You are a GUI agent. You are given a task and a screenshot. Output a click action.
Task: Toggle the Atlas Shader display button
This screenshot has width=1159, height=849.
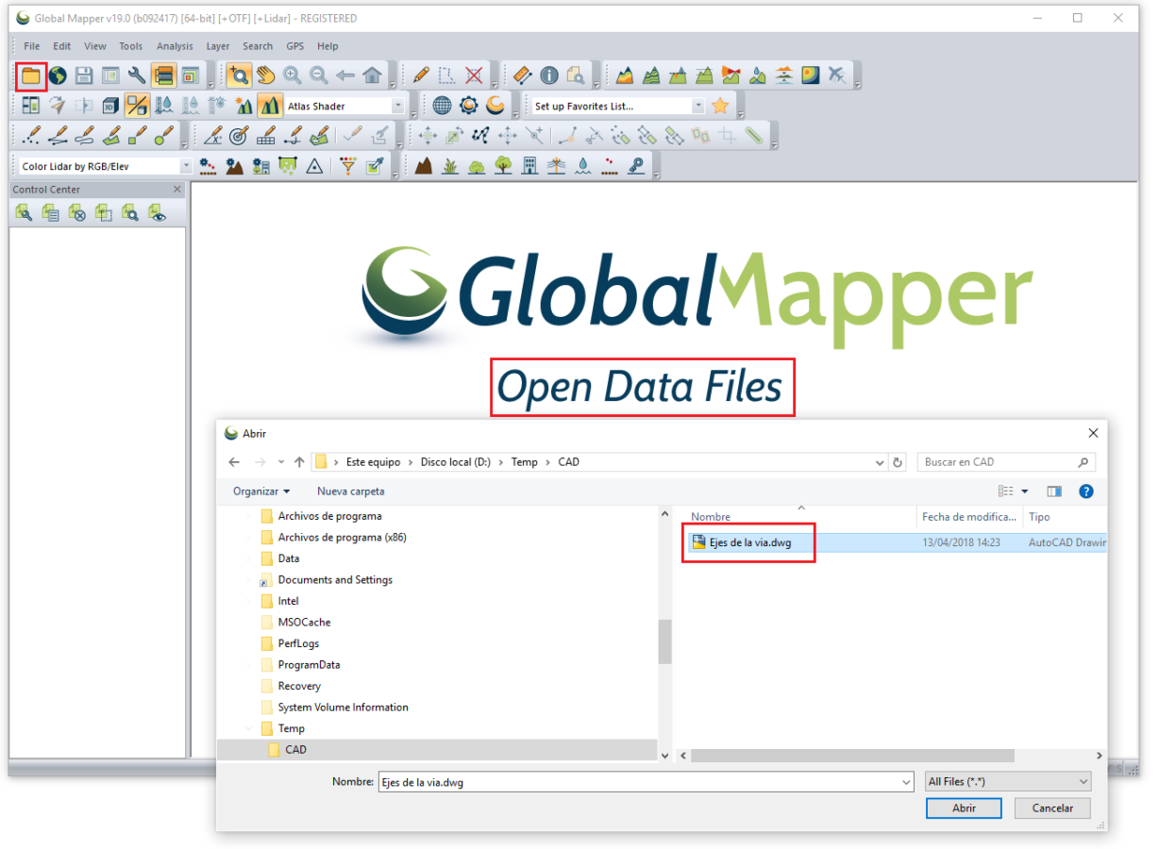[269, 105]
